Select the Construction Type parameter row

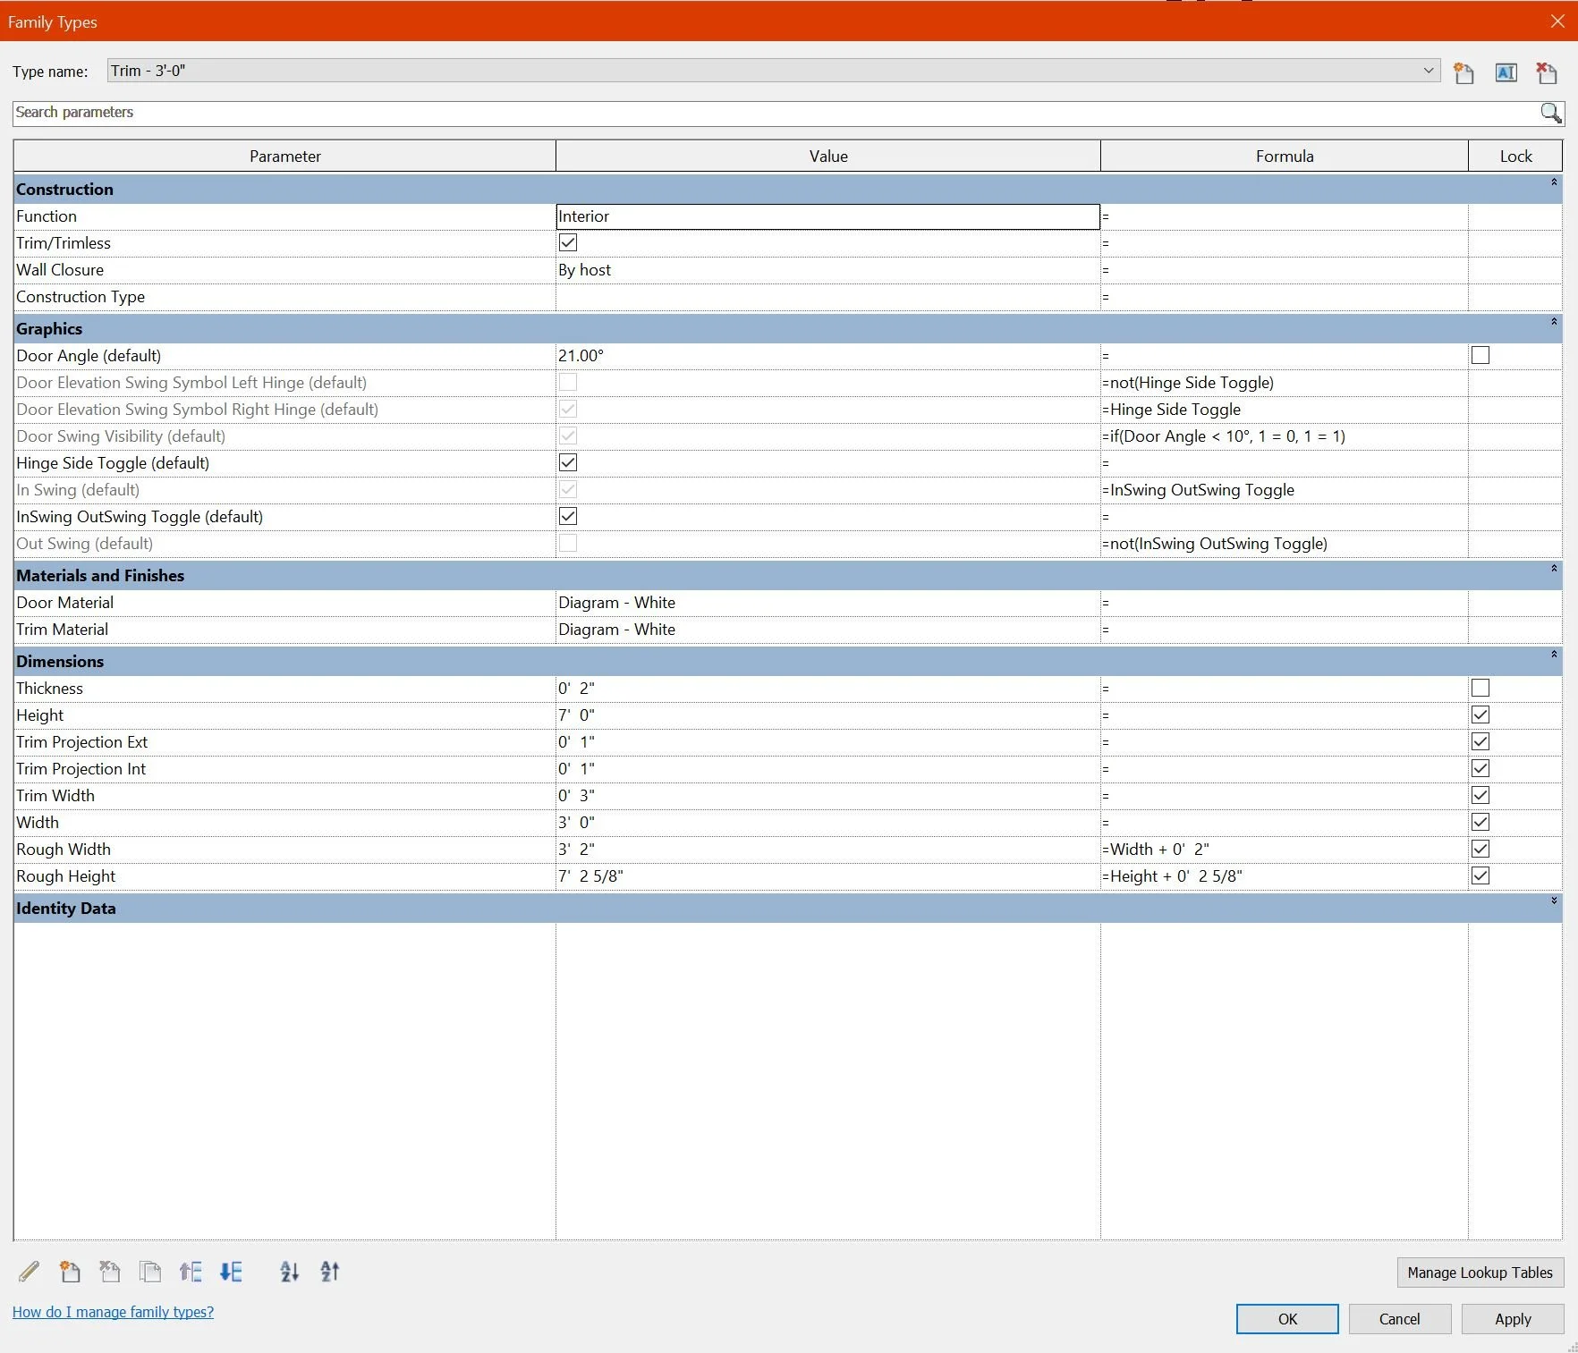(x=284, y=297)
